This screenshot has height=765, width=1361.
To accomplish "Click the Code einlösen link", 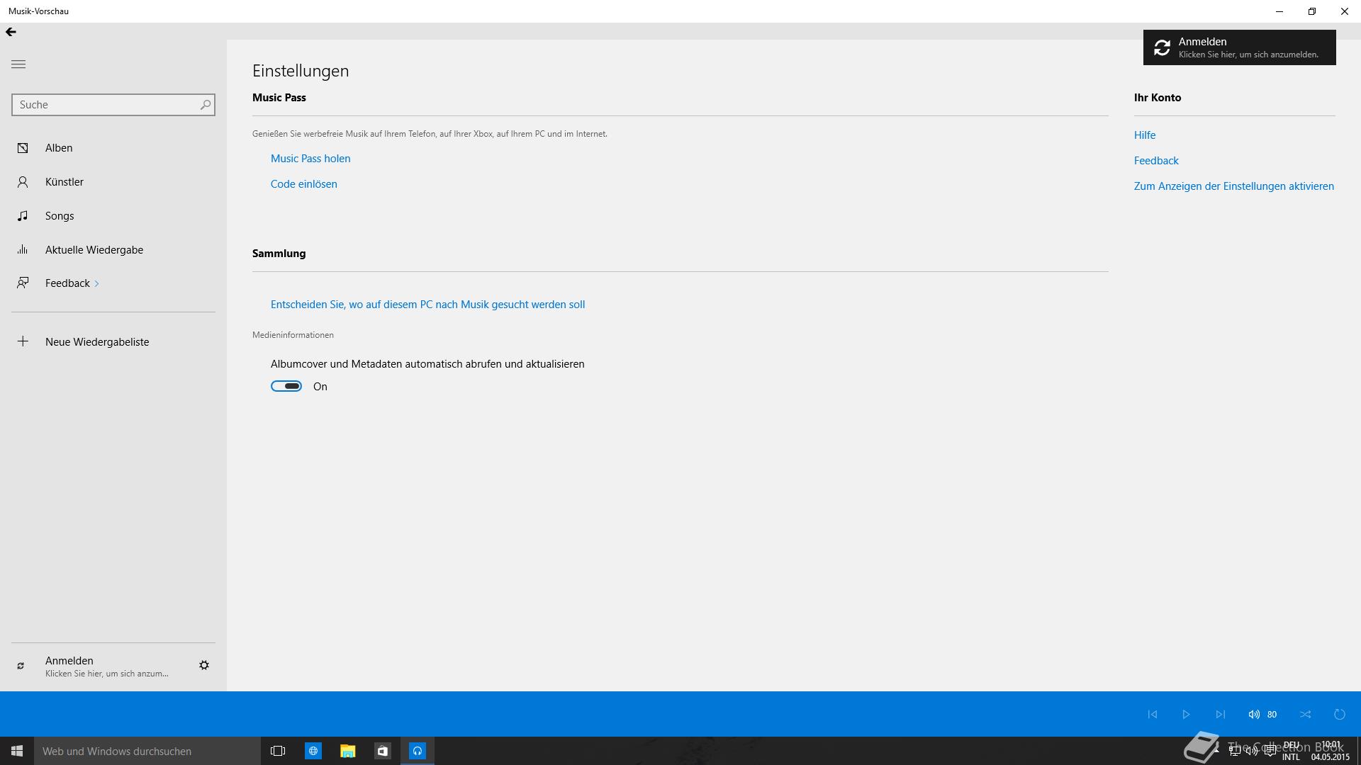I will coord(304,184).
